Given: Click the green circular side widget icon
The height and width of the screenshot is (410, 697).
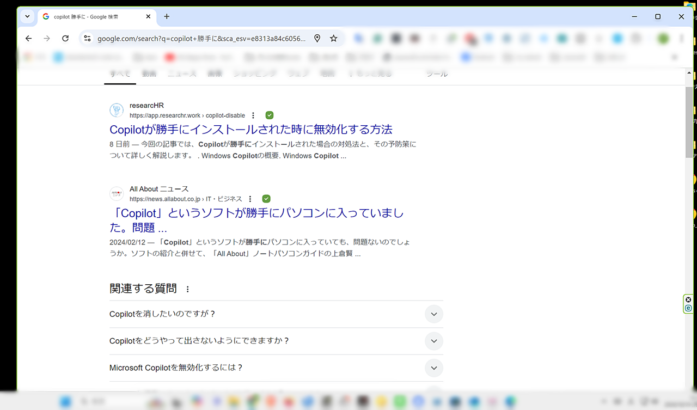Looking at the screenshot, I should (x=688, y=308).
